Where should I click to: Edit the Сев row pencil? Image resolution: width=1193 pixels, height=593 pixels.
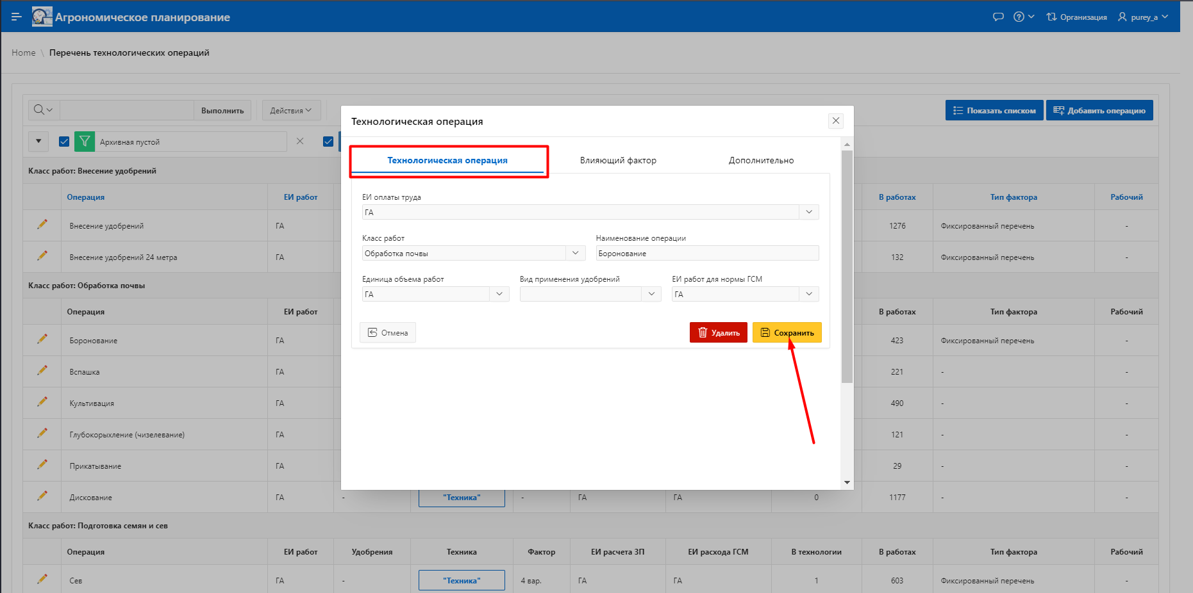click(x=42, y=580)
